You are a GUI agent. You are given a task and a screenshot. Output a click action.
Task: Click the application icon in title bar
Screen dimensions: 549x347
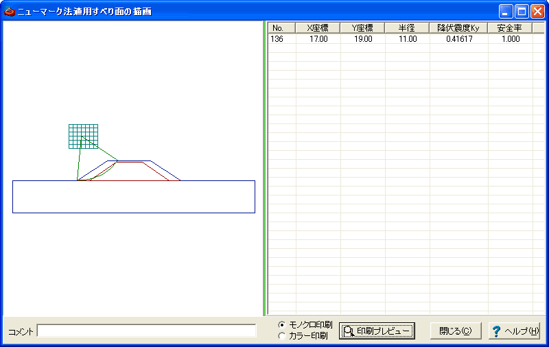tap(9, 12)
